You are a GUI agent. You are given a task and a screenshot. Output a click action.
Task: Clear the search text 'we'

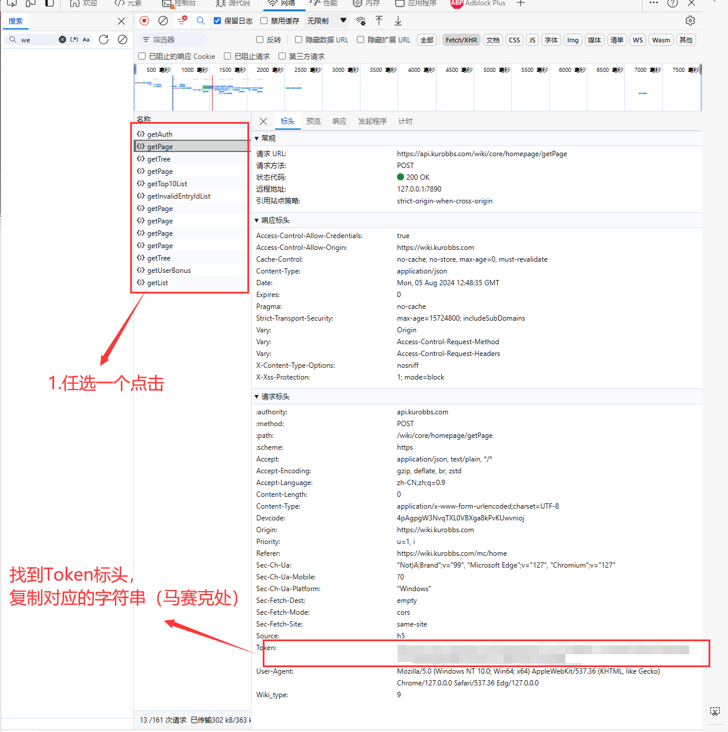pyautogui.click(x=62, y=39)
